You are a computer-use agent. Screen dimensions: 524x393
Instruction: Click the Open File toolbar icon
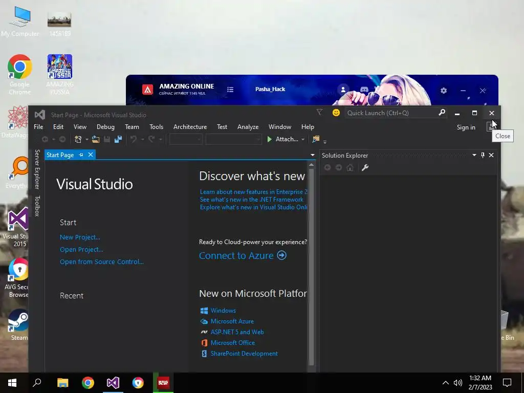point(96,139)
